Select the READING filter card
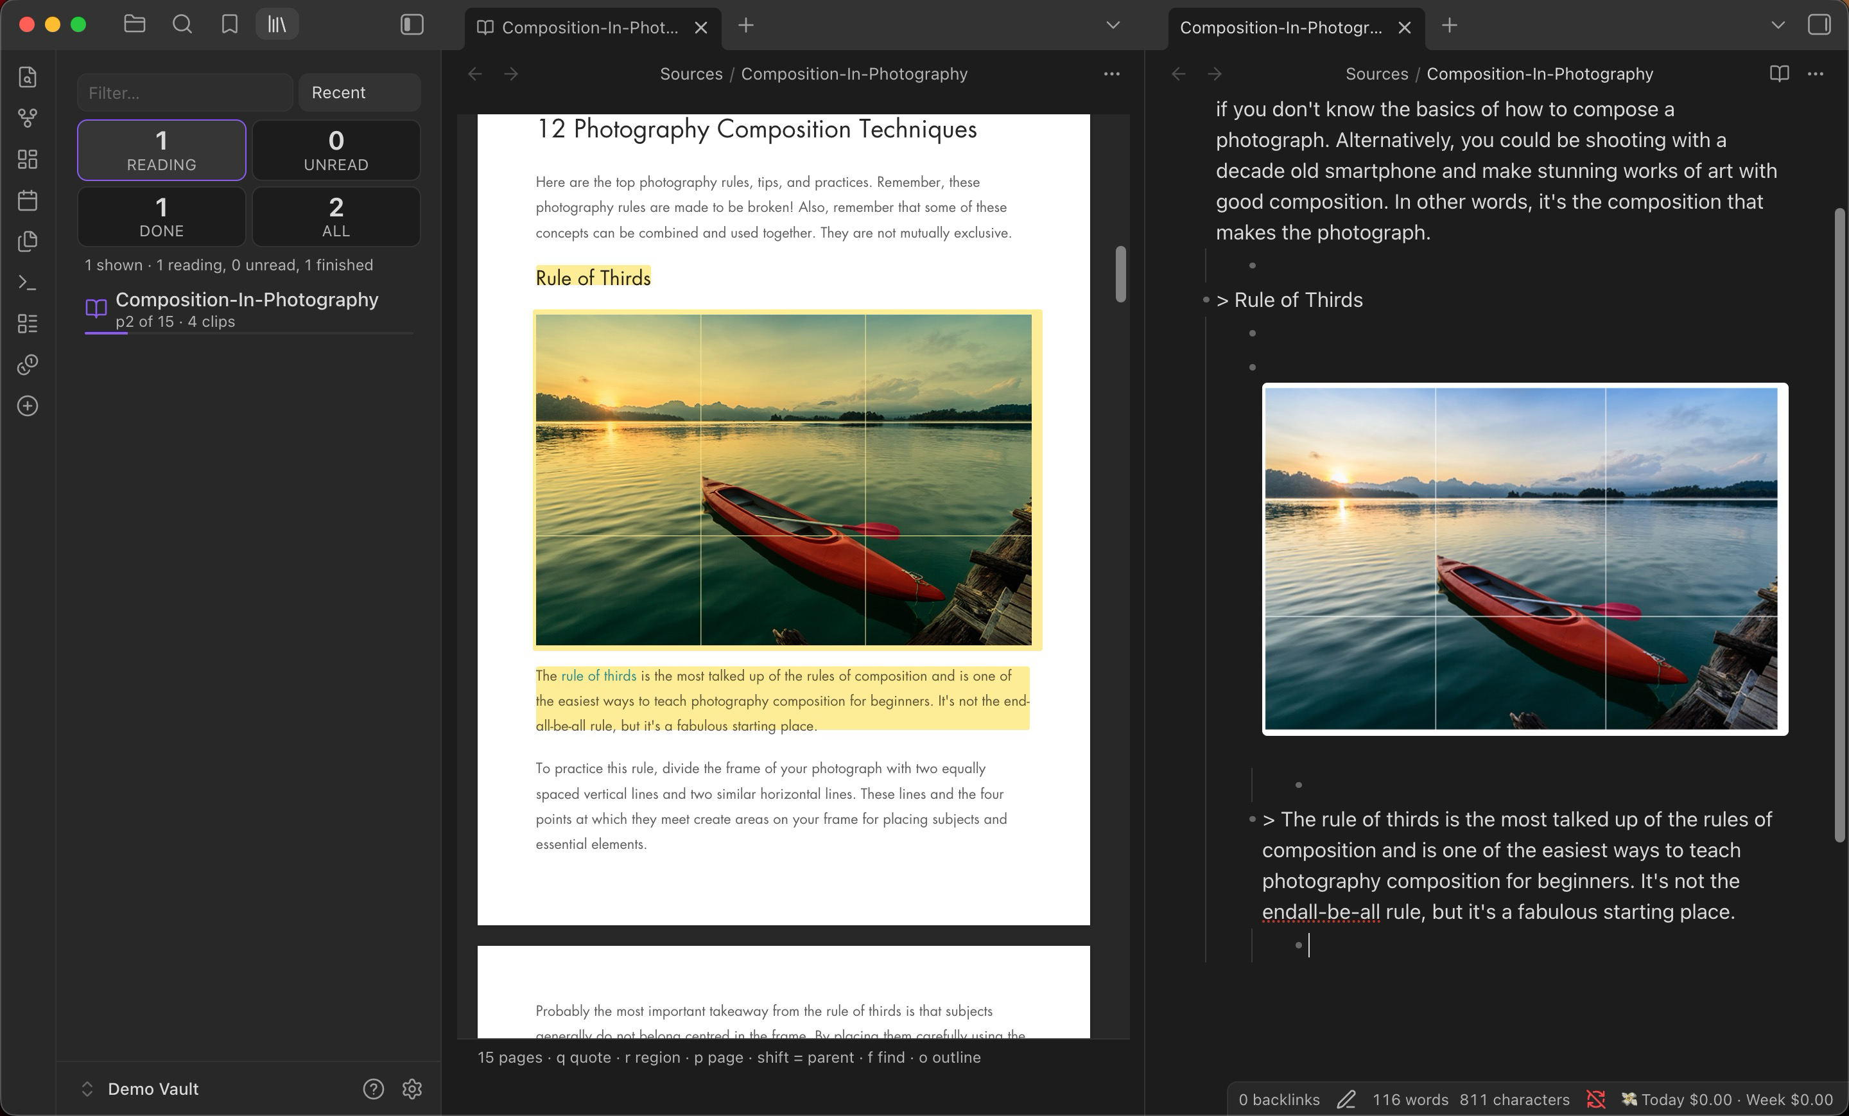Image resolution: width=1849 pixels, height=1116 pixels. [161, 150]
